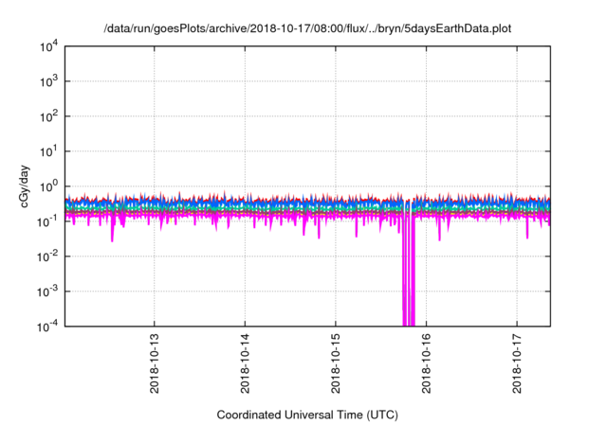Viewport: 607px width, 424px height.
Task: Click the 10^2 y-axis tick label
Action: 48,116
